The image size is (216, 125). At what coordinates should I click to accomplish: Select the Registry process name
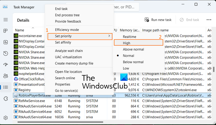point(24,90)
